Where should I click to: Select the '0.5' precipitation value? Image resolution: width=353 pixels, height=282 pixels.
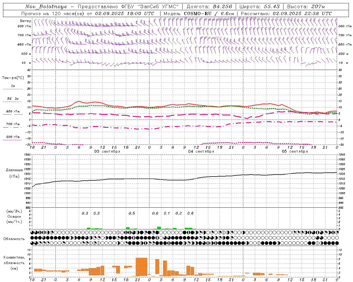coord(132,213)
